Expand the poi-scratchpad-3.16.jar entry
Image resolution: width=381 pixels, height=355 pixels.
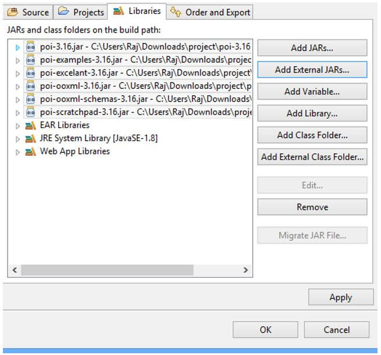17,113
